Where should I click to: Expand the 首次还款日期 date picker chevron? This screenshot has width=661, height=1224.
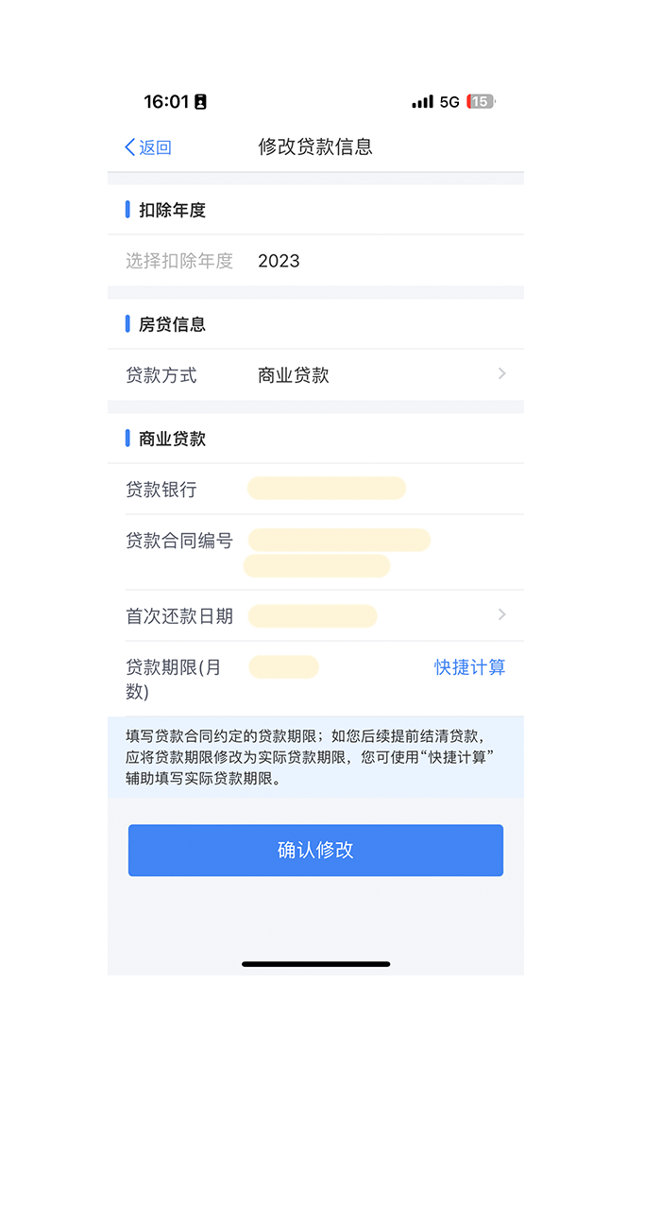click(501, 615)
